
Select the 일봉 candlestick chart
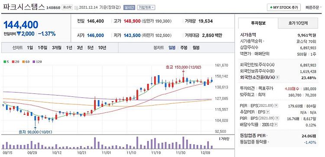tap(172, 48)
